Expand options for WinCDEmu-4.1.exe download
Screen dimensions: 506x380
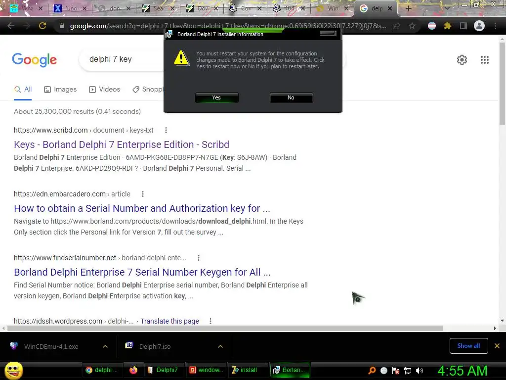(105, 346)
